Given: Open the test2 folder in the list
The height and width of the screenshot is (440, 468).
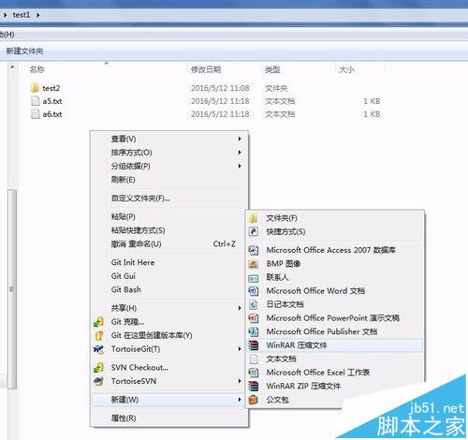Looking at the screenshot, I should click(x=46, y=88).
